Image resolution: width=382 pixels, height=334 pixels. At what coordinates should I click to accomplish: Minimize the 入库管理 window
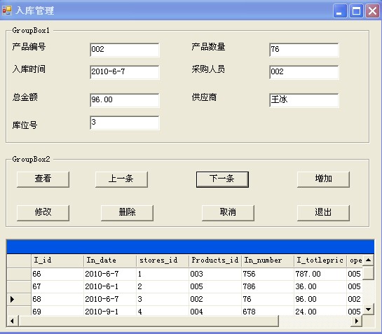340,11
